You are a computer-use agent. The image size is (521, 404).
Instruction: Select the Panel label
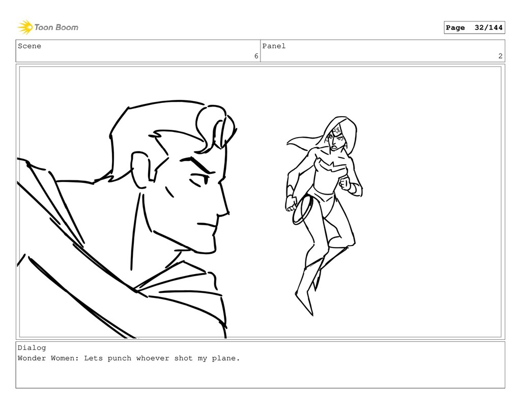tap(274, 46)
